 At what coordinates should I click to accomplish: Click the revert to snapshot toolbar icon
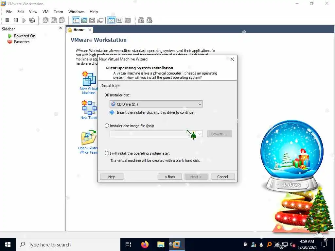(54, 20)
